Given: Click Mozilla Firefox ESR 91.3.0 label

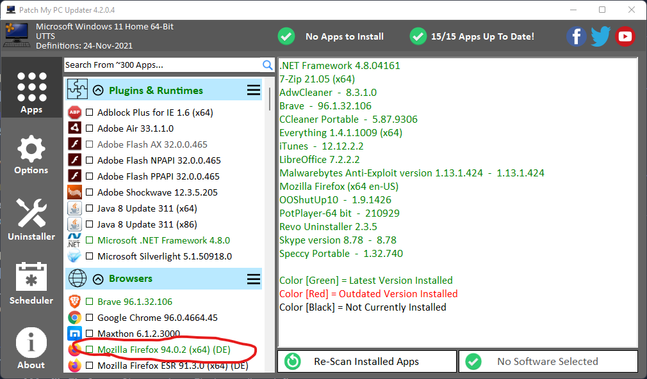Looking at the screenshot, I should pos(172,366).
